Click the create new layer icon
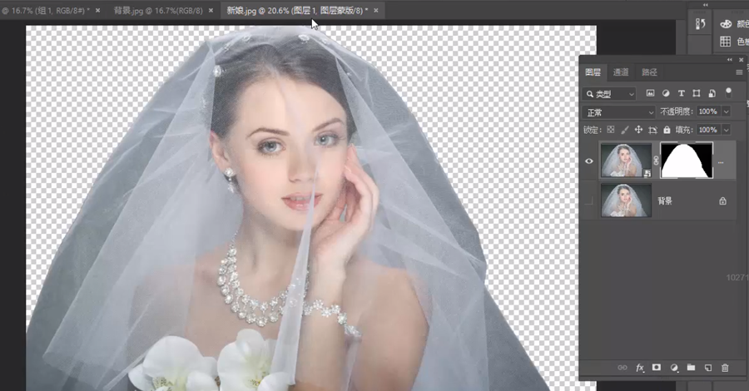Viewport: 749px width, 391px height. pyautogui.click(x=708, y=367)
